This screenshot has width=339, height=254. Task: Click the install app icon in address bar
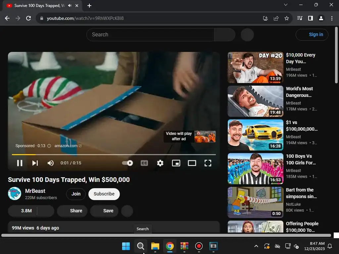pyautogui.click(x=265, y=19)
